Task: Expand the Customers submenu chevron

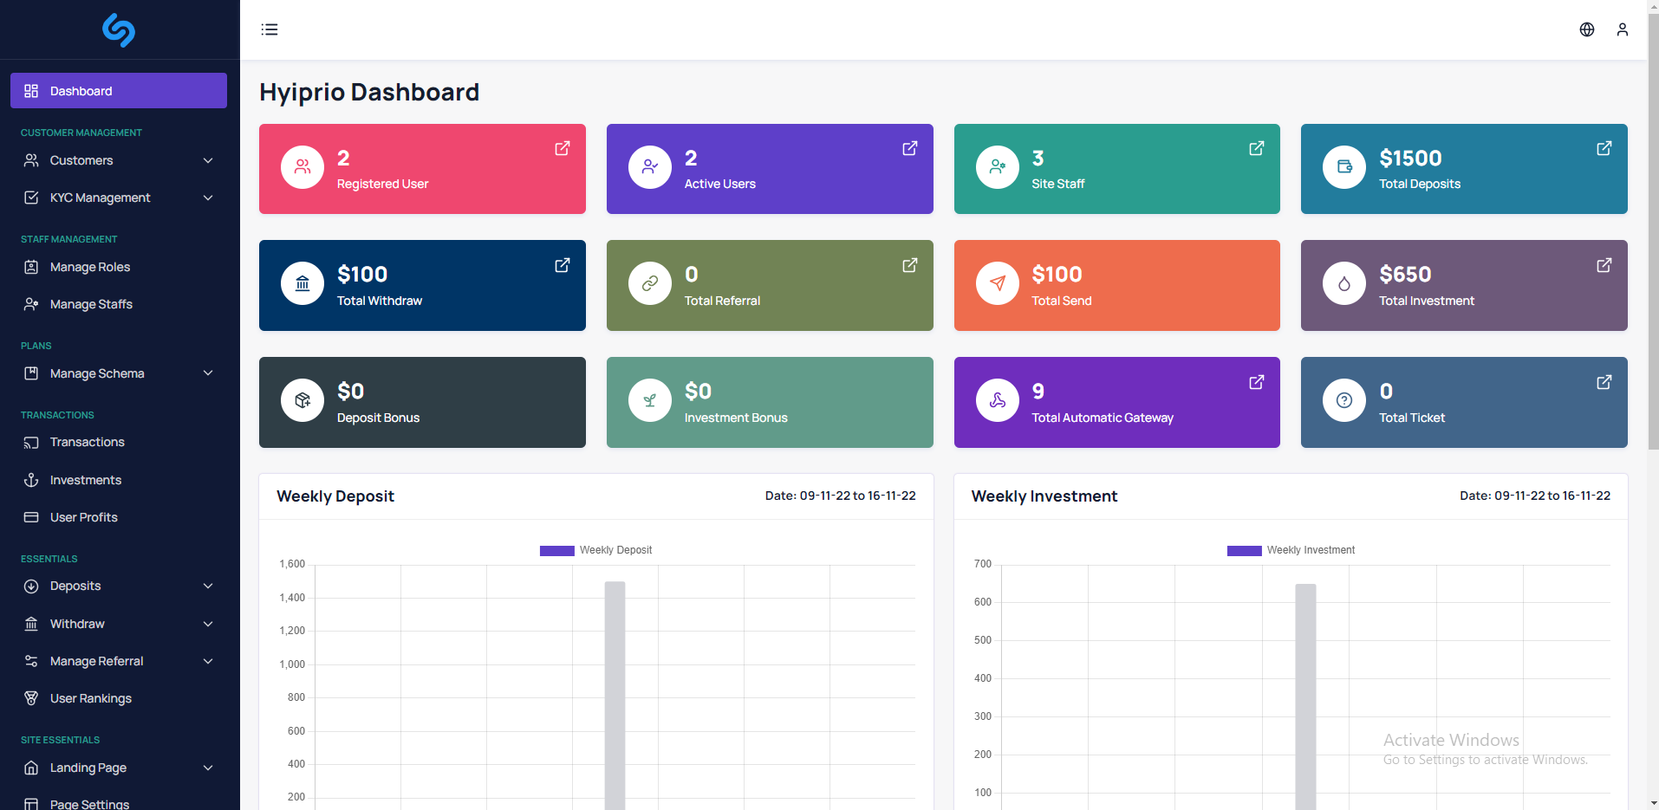Action: (x=208, y=160)
